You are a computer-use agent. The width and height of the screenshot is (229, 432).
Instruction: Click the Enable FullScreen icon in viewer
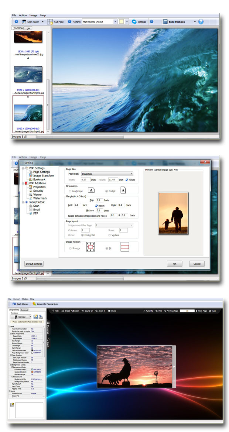(x=63, y=311)
